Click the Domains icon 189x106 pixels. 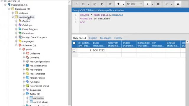[27, 57]
